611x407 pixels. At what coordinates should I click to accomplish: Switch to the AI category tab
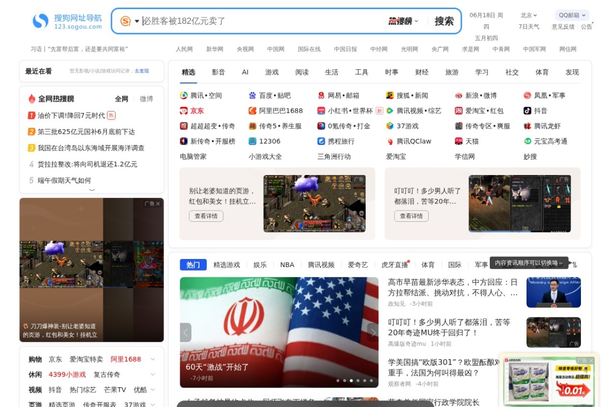[245, 72]
